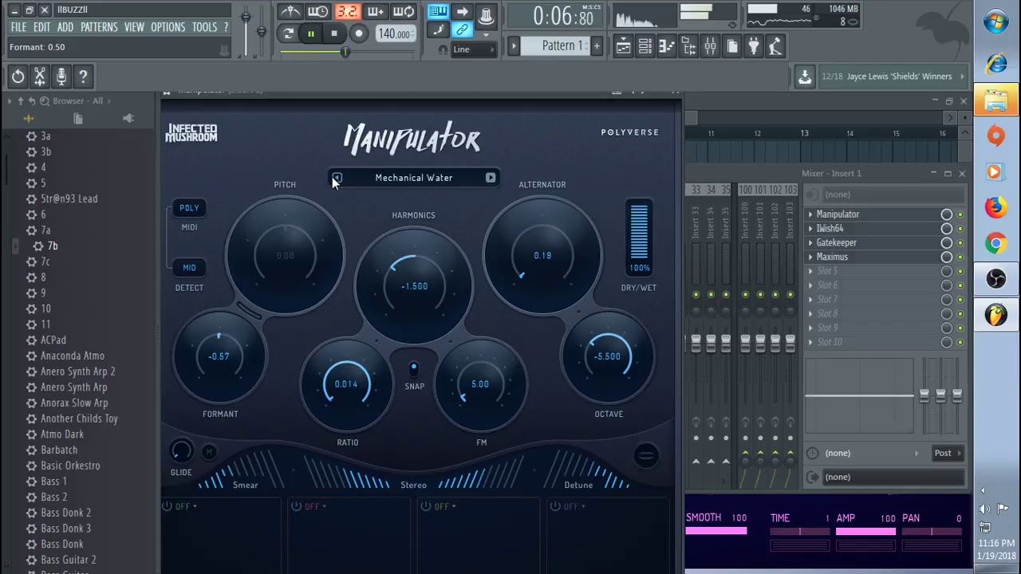Open the OPTIONS menu
This screenshot has width=1021, height=574.
168,27
